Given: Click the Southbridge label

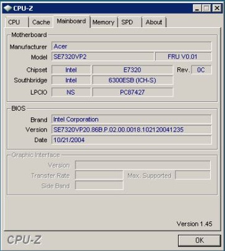Looking at the screenshot, I should [x=30, y=80].
